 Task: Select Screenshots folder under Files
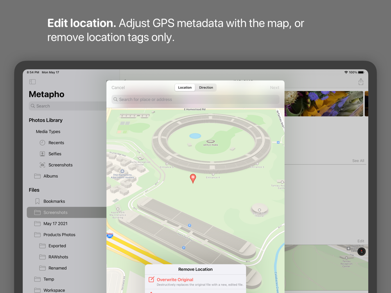click(66, 213)
